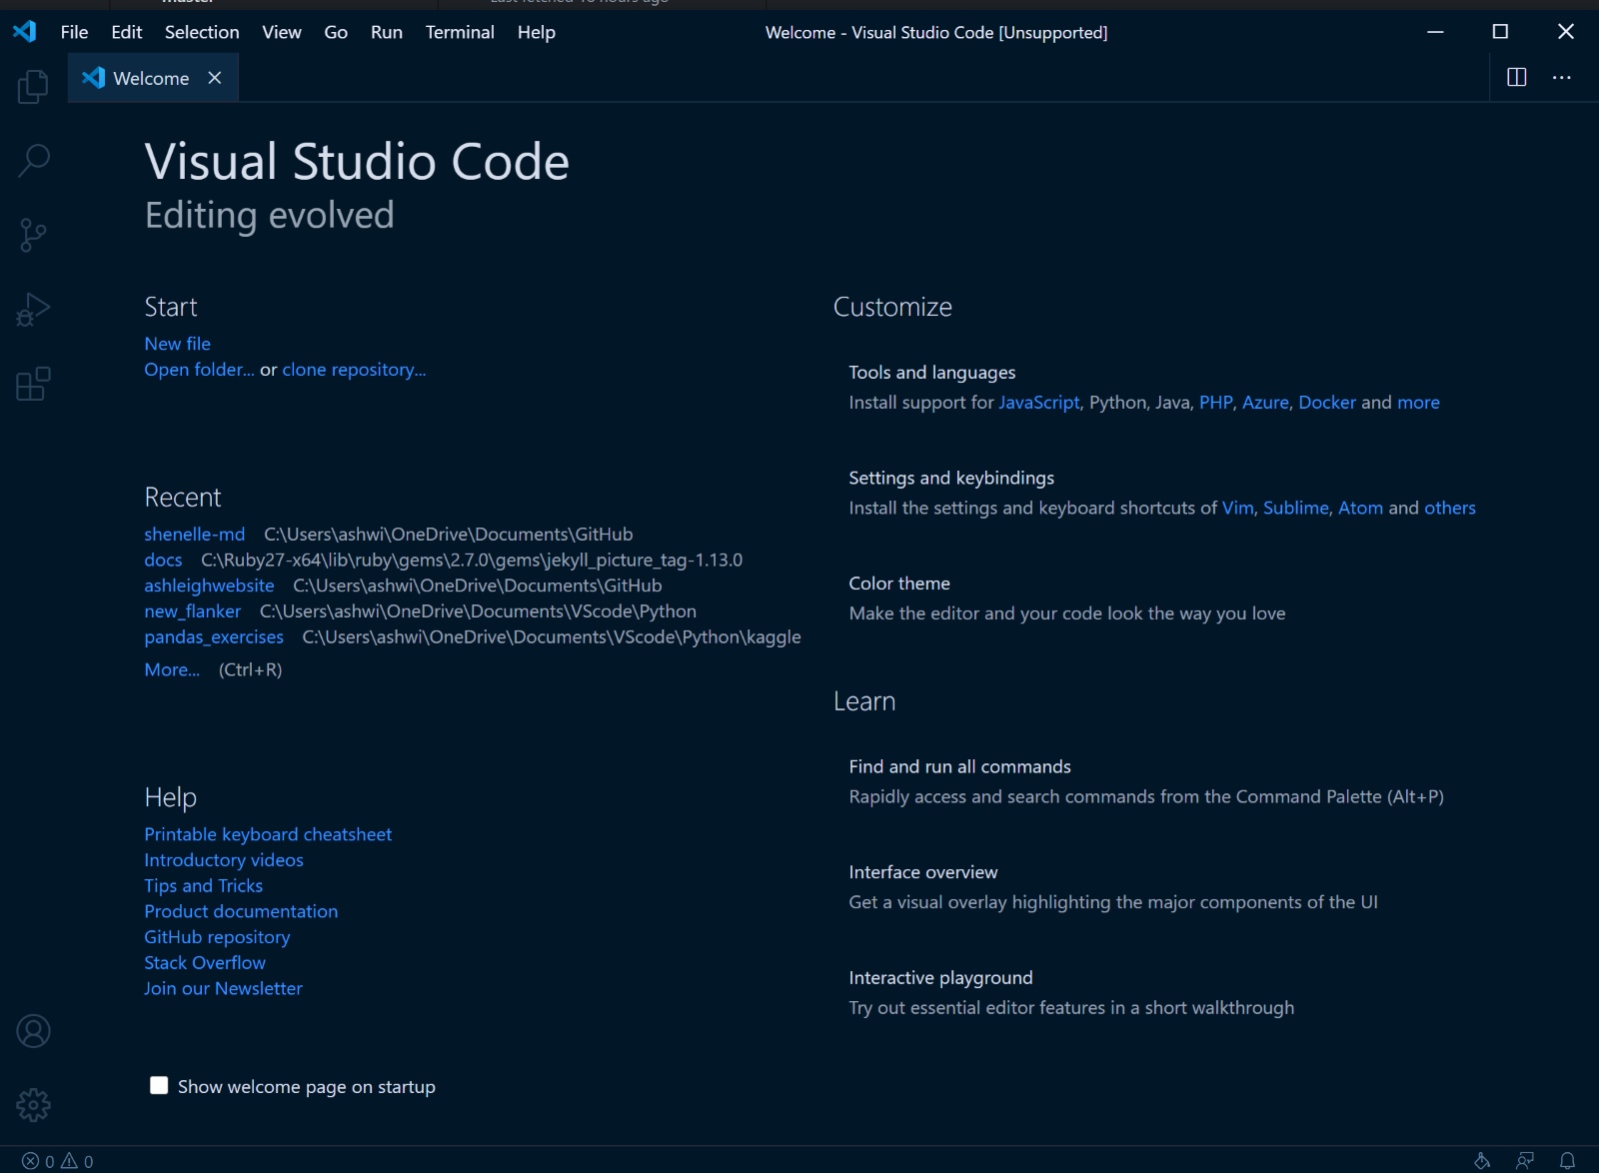Open GitHub repository link
The width and height of the screenshot is (1599, 1173).
(x=217, y=937)
